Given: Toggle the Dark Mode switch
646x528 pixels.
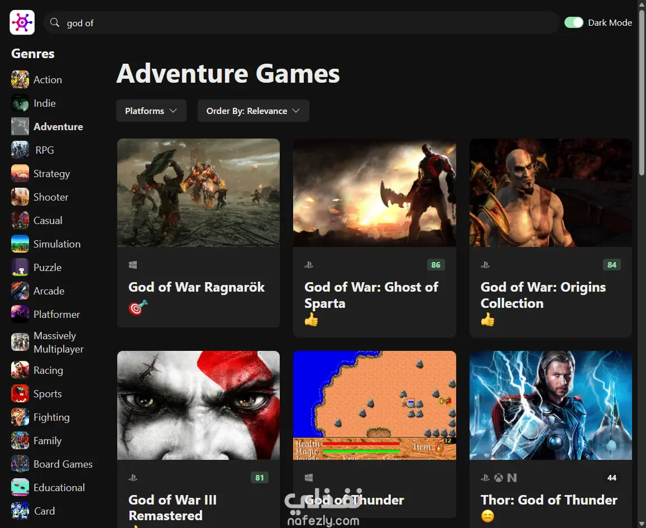Looking at the screenshot, I should tap(573, 22).
